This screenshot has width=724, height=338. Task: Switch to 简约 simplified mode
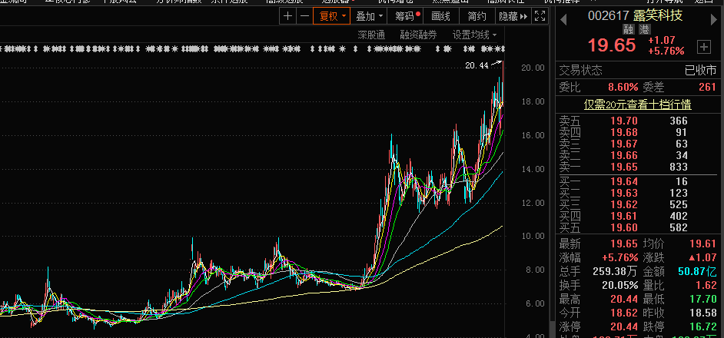pyautogui.click(x=477, y=15)
